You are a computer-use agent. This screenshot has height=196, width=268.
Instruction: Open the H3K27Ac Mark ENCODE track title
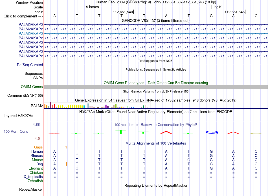pos(156,112)
